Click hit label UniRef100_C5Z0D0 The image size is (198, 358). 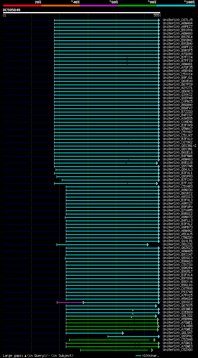pos(178,350)
